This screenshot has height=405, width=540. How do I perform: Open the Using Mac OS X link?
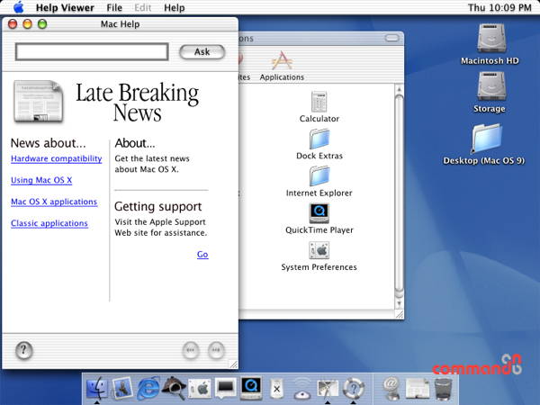pyautogui.click(x=41, y=180)
